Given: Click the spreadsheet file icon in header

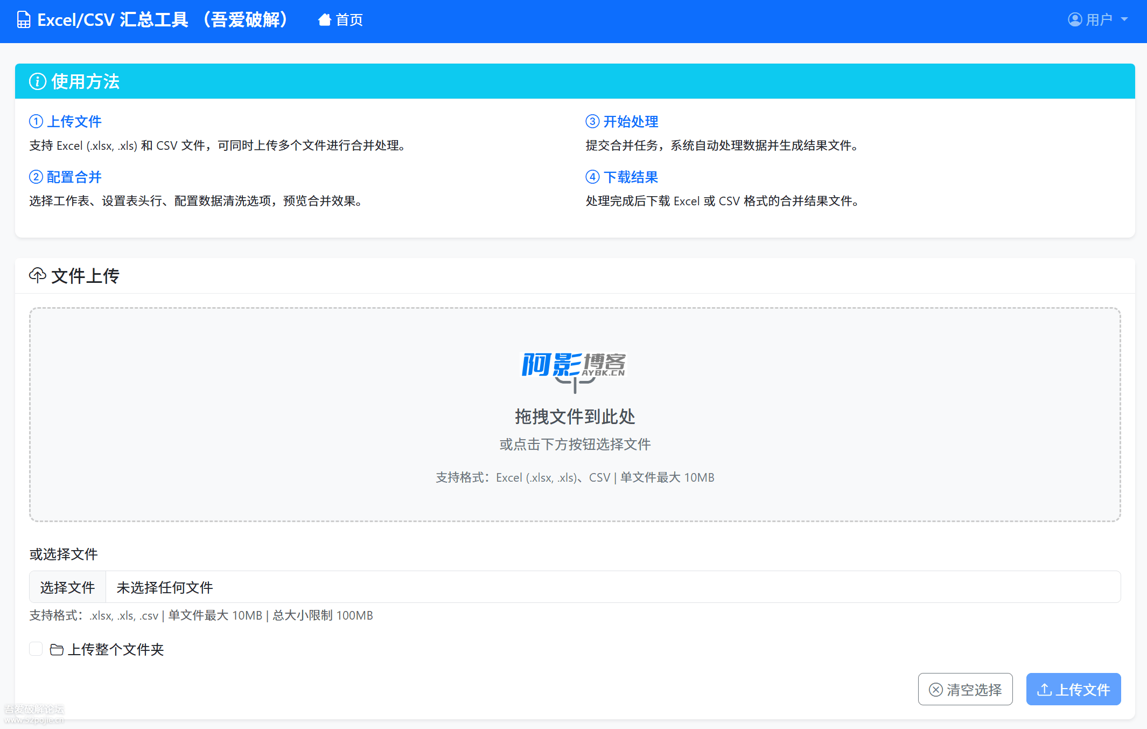Looking at the screenshot, I should point(24,20).
